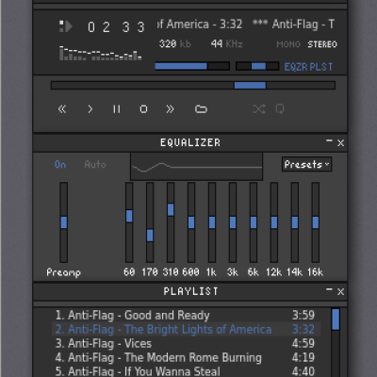Click the 16k equalizer band slider
Viewport: 377px width, 377px height.
point(316,222)
